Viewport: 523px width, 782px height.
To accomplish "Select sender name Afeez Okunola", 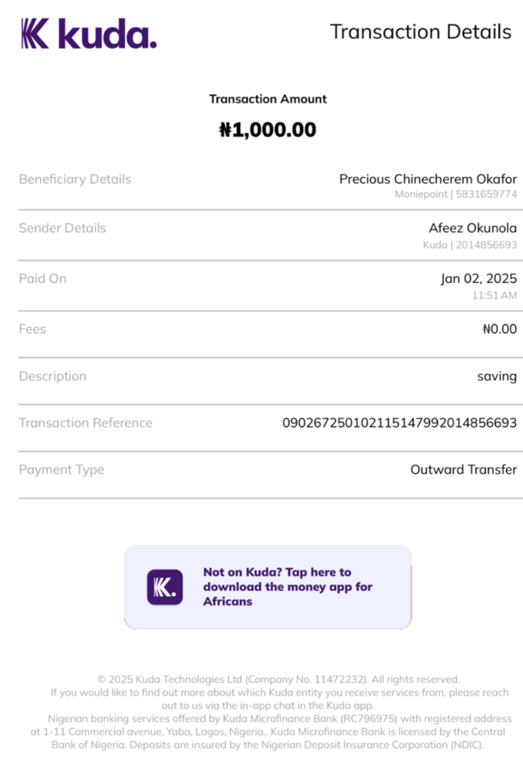I will pyautogui.click(x=472, y=228).
